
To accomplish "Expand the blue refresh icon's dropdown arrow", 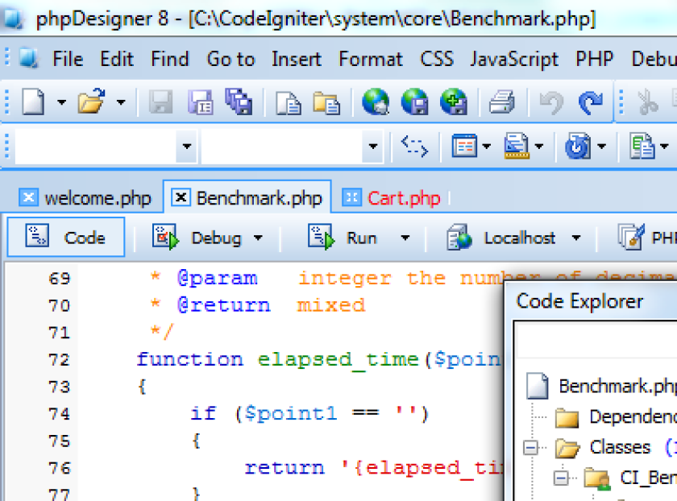I will click(601, 147).
